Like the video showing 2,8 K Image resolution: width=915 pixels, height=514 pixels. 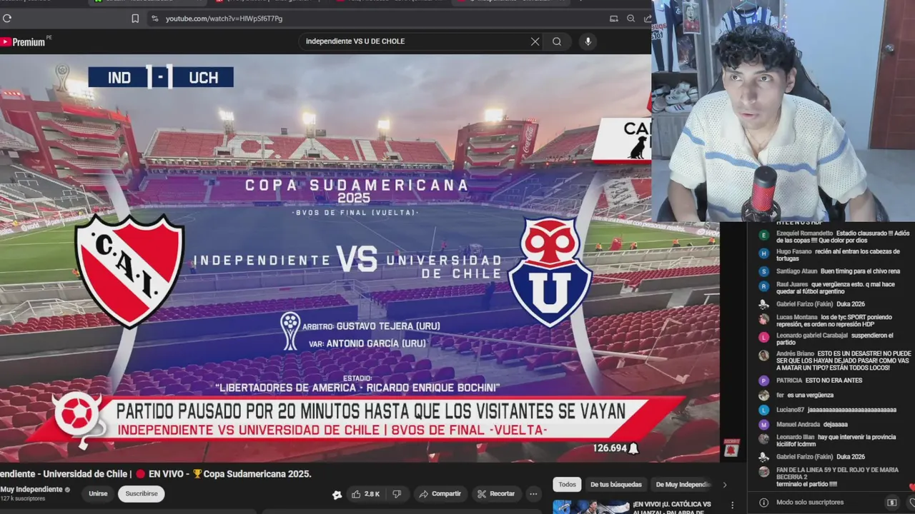(365, 494)
